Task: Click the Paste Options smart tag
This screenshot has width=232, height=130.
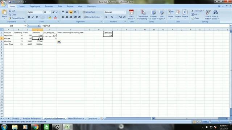Action: [x=59, y=42]
